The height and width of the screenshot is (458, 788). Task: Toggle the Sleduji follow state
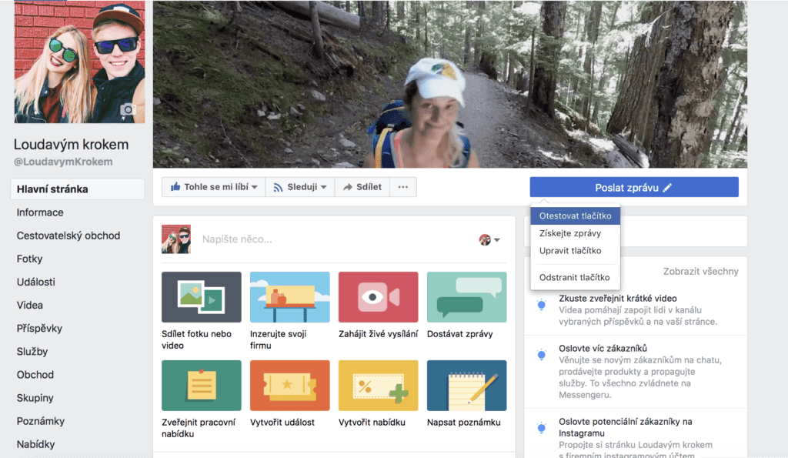[x=299, y=186]
